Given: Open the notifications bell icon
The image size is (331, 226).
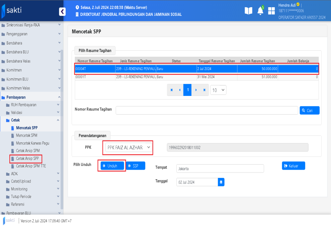Looking at the screenshot, I should pos(260,11).
